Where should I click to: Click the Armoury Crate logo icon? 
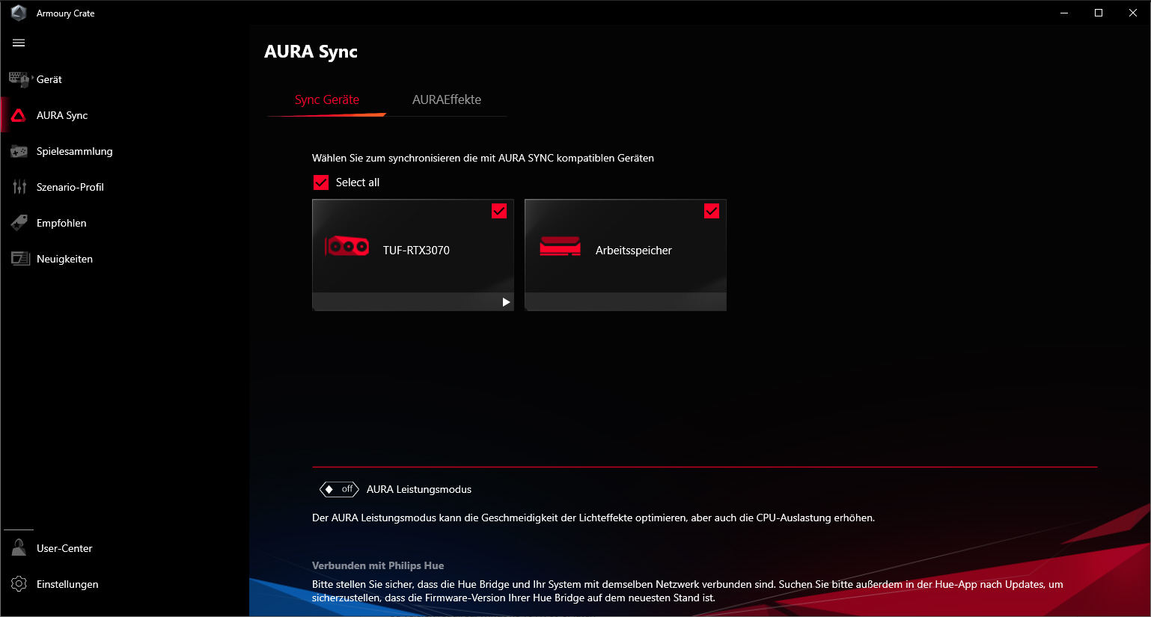pos(19,13)
